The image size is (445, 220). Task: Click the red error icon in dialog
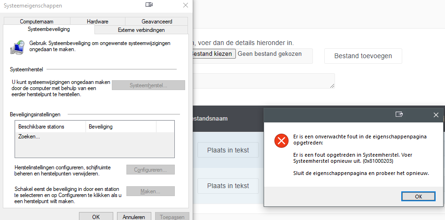[x=281, y=140]
